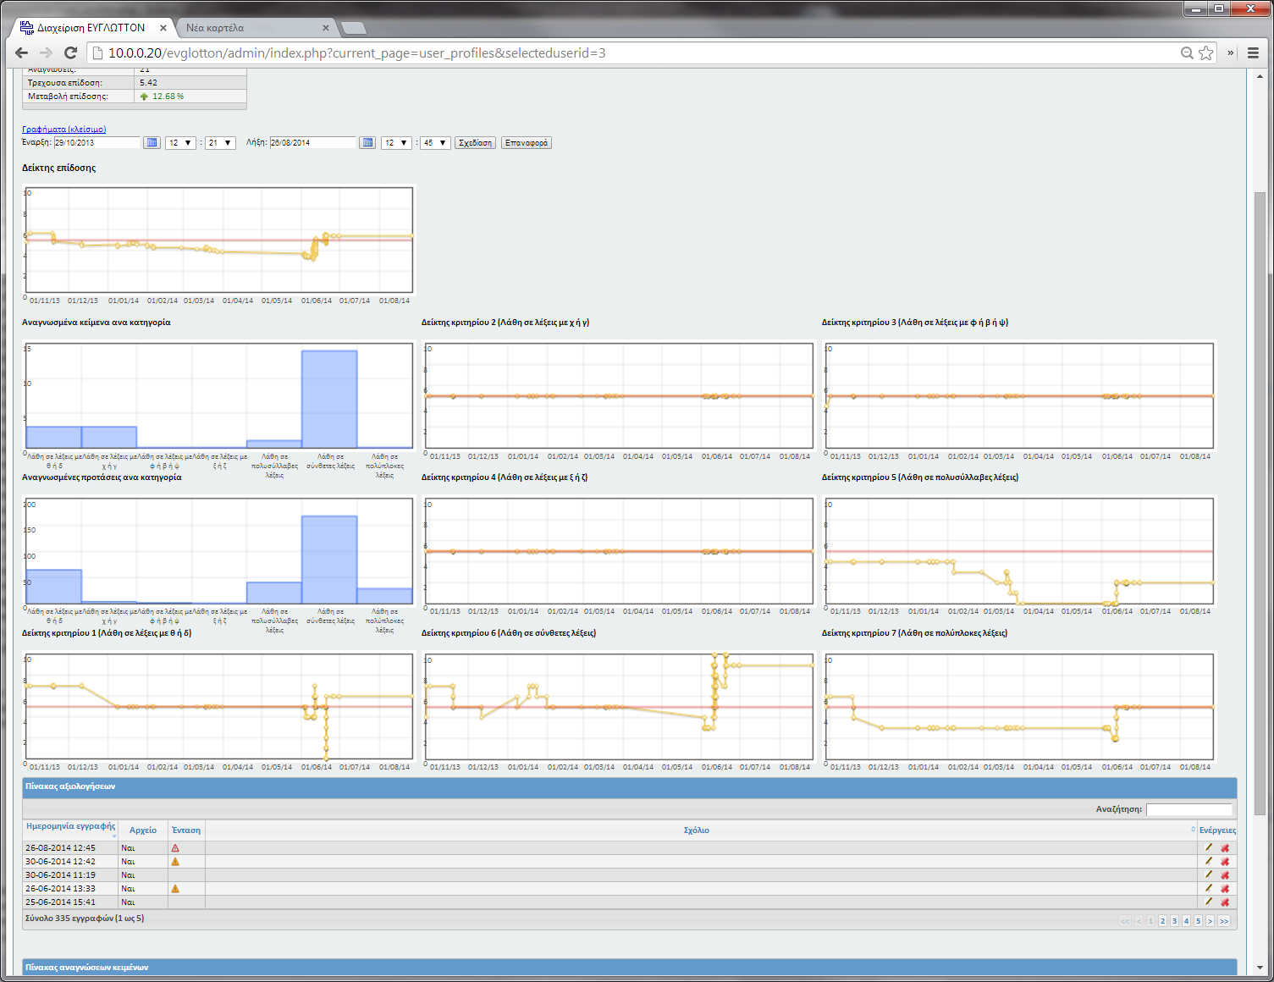The width and height of the screenshot is (1274, 982).
Task: Bookmark this page with the star icon
Action: click(x=1206, y=52)
